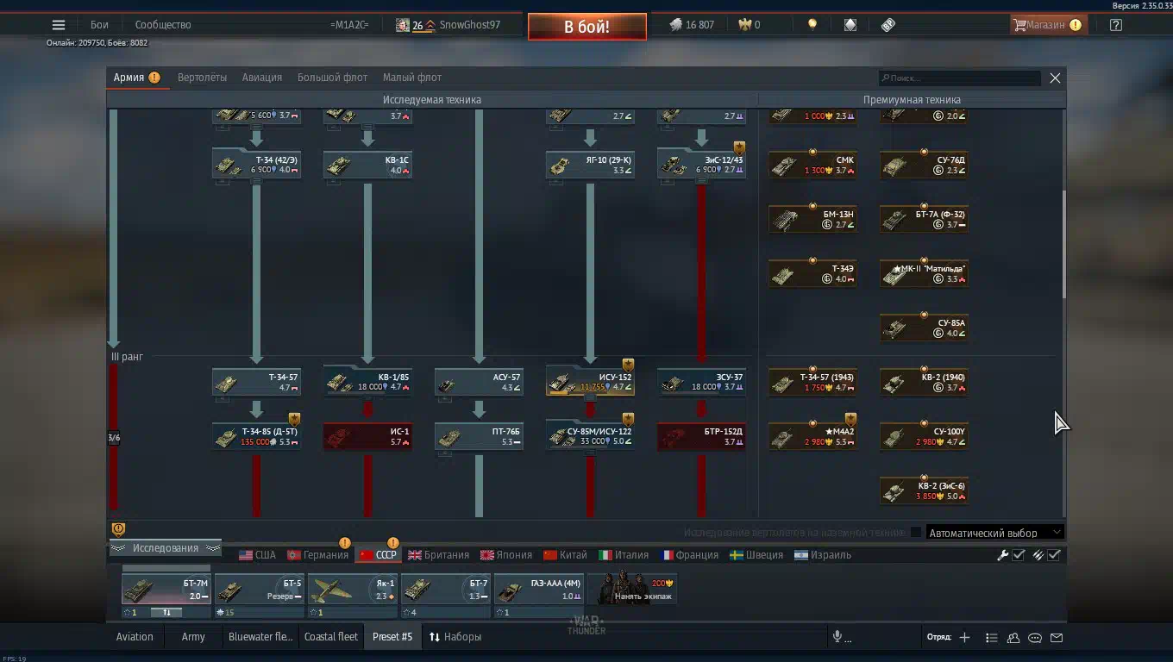Switch to the Авиация tab

tap(262, 78)
